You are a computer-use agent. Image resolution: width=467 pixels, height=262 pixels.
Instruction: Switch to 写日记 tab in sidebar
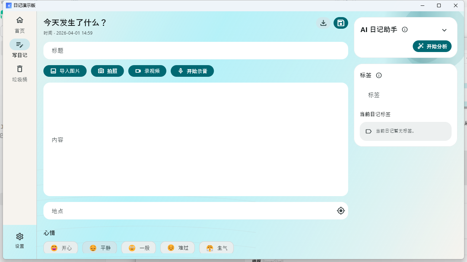[20, 48]
